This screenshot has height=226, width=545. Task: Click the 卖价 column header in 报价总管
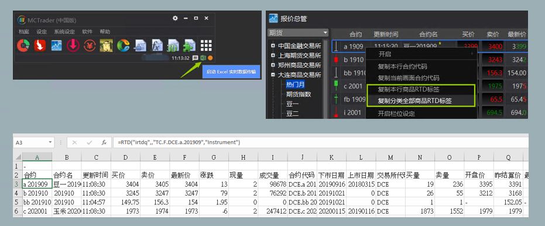click(x=492, y=35)
